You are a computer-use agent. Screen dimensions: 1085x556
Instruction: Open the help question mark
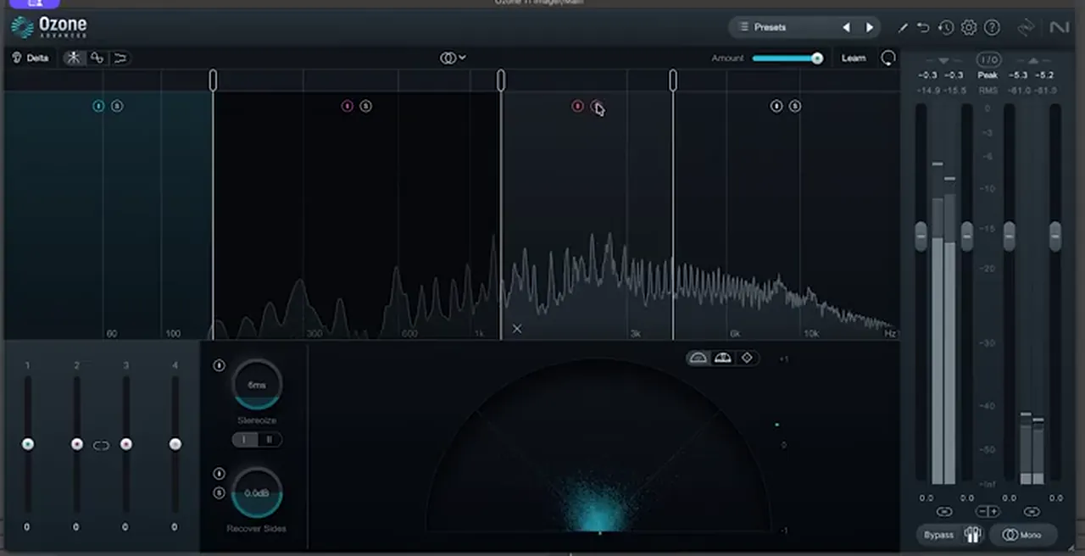click(x=992, y=28)
